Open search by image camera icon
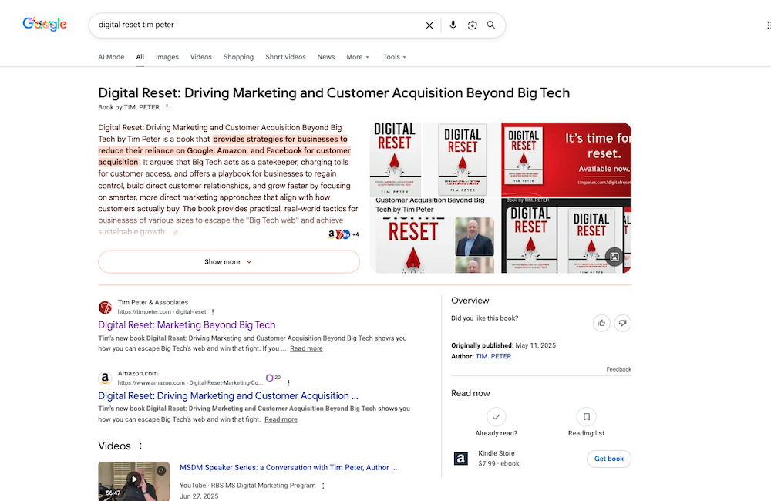771x501 pixels. 472,25
